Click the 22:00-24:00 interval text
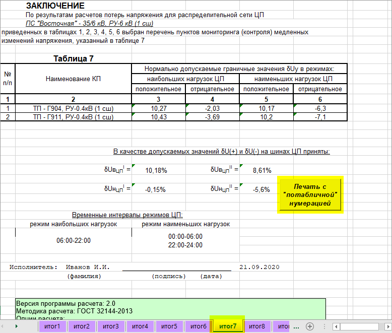Screen dimensions: 392x333 185,245
